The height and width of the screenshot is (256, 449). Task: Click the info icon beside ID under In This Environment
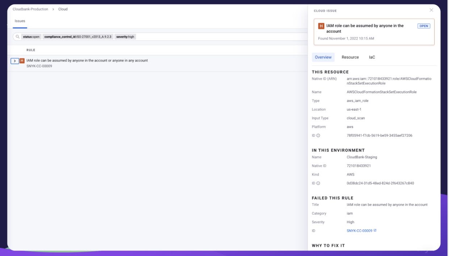click(x=318, y=183)
